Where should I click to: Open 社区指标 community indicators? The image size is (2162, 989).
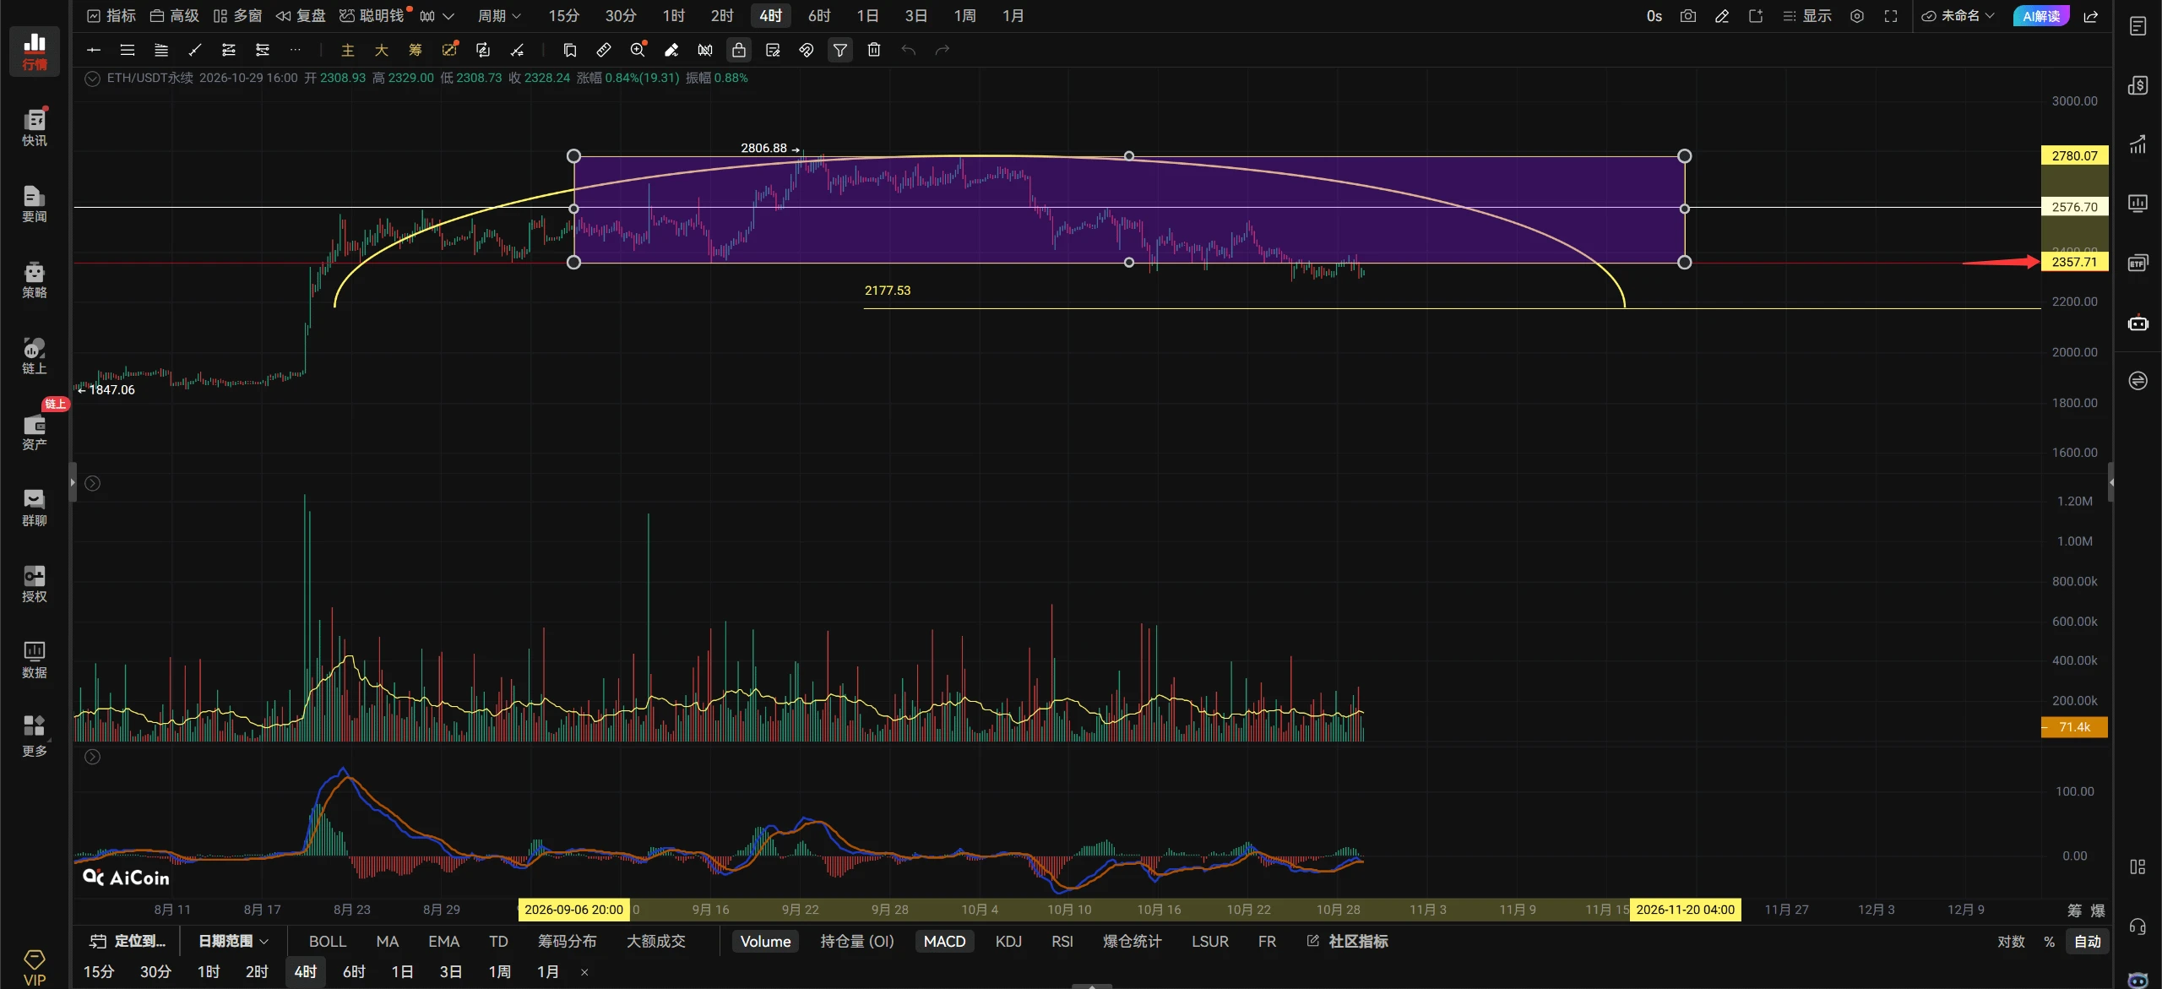click(1348, 941)
